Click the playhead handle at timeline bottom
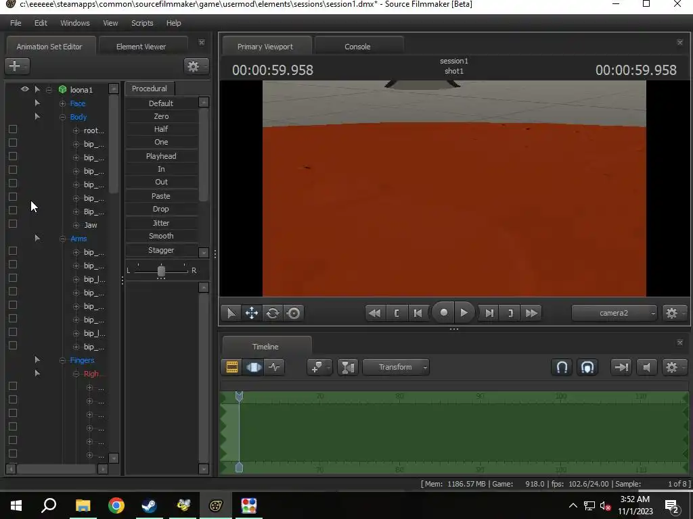This screenshot has width=693, height=519. 239,468
